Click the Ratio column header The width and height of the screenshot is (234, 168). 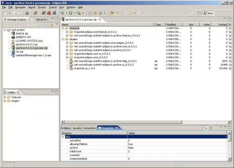(205, 24)
